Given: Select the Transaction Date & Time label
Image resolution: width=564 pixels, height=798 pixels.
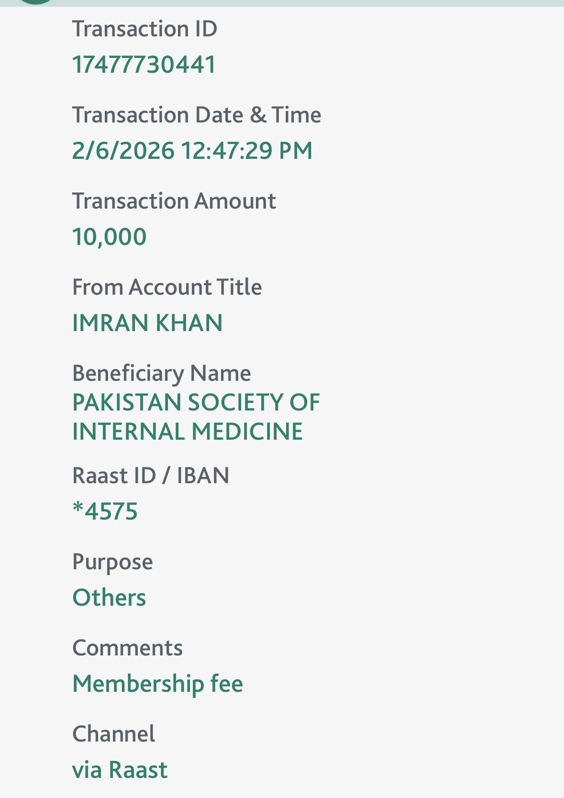Looking at the screenshot, I should pos(197,115).
